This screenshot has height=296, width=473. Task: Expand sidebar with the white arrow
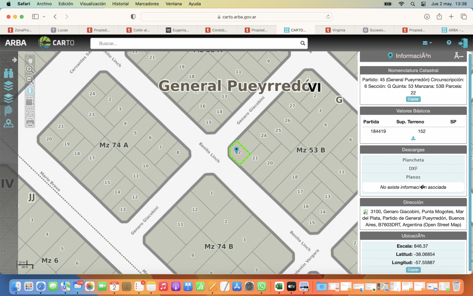(14, 60)
